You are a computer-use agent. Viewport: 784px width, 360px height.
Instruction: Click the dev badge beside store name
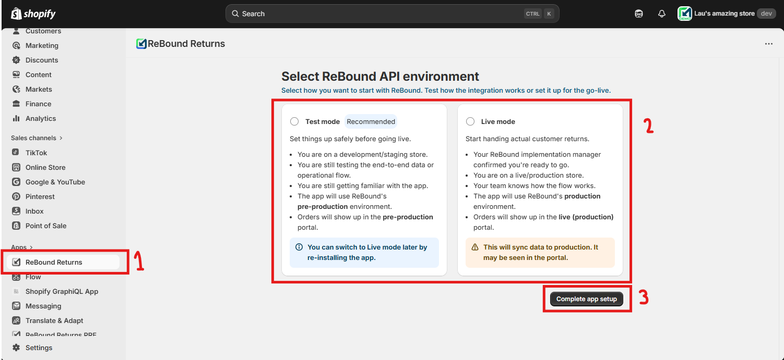pyautogui.click(x=766, y=14)
